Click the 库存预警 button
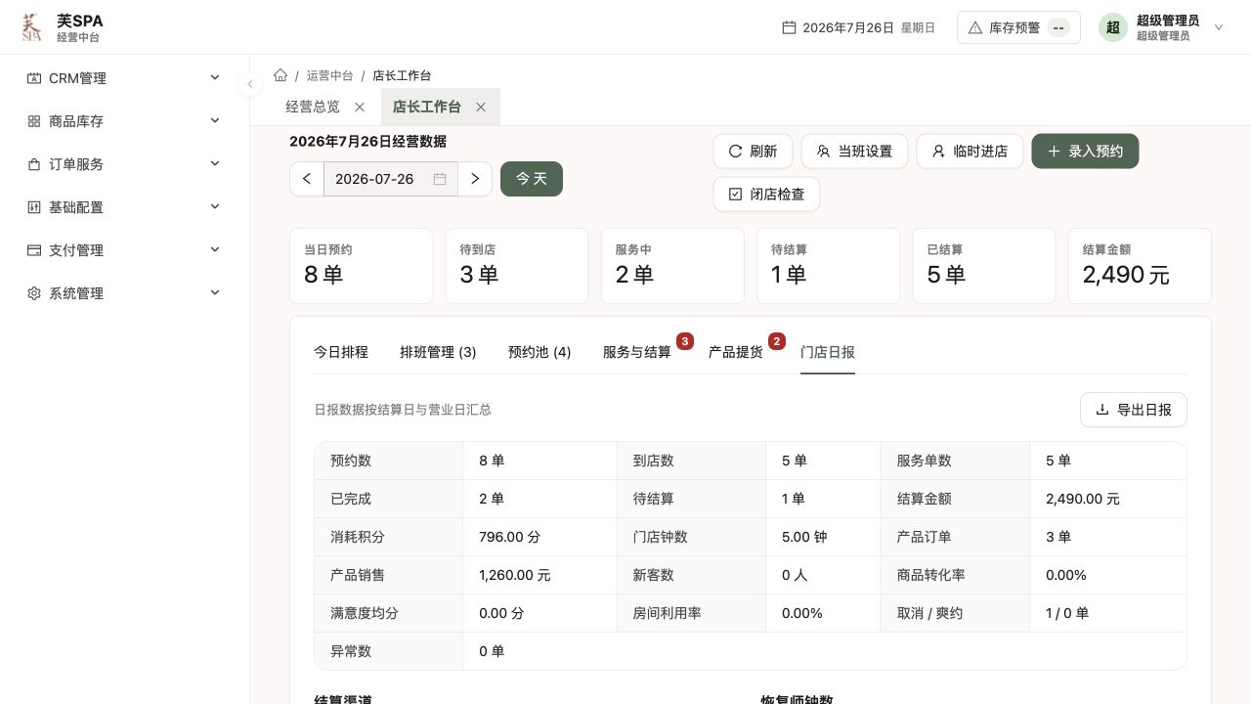1251x704 pixels. coord(1018,27)
